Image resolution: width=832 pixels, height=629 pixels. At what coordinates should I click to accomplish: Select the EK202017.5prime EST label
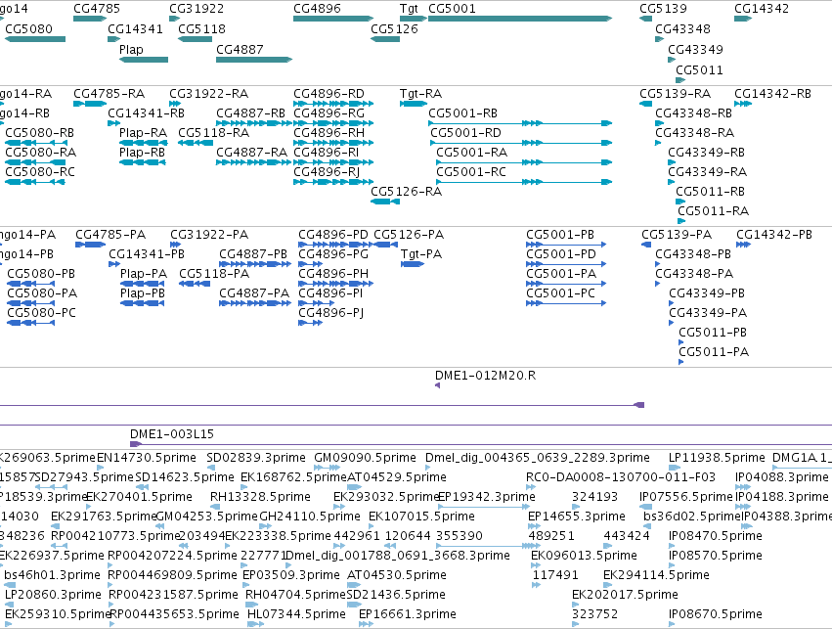(x=625, y=595)
